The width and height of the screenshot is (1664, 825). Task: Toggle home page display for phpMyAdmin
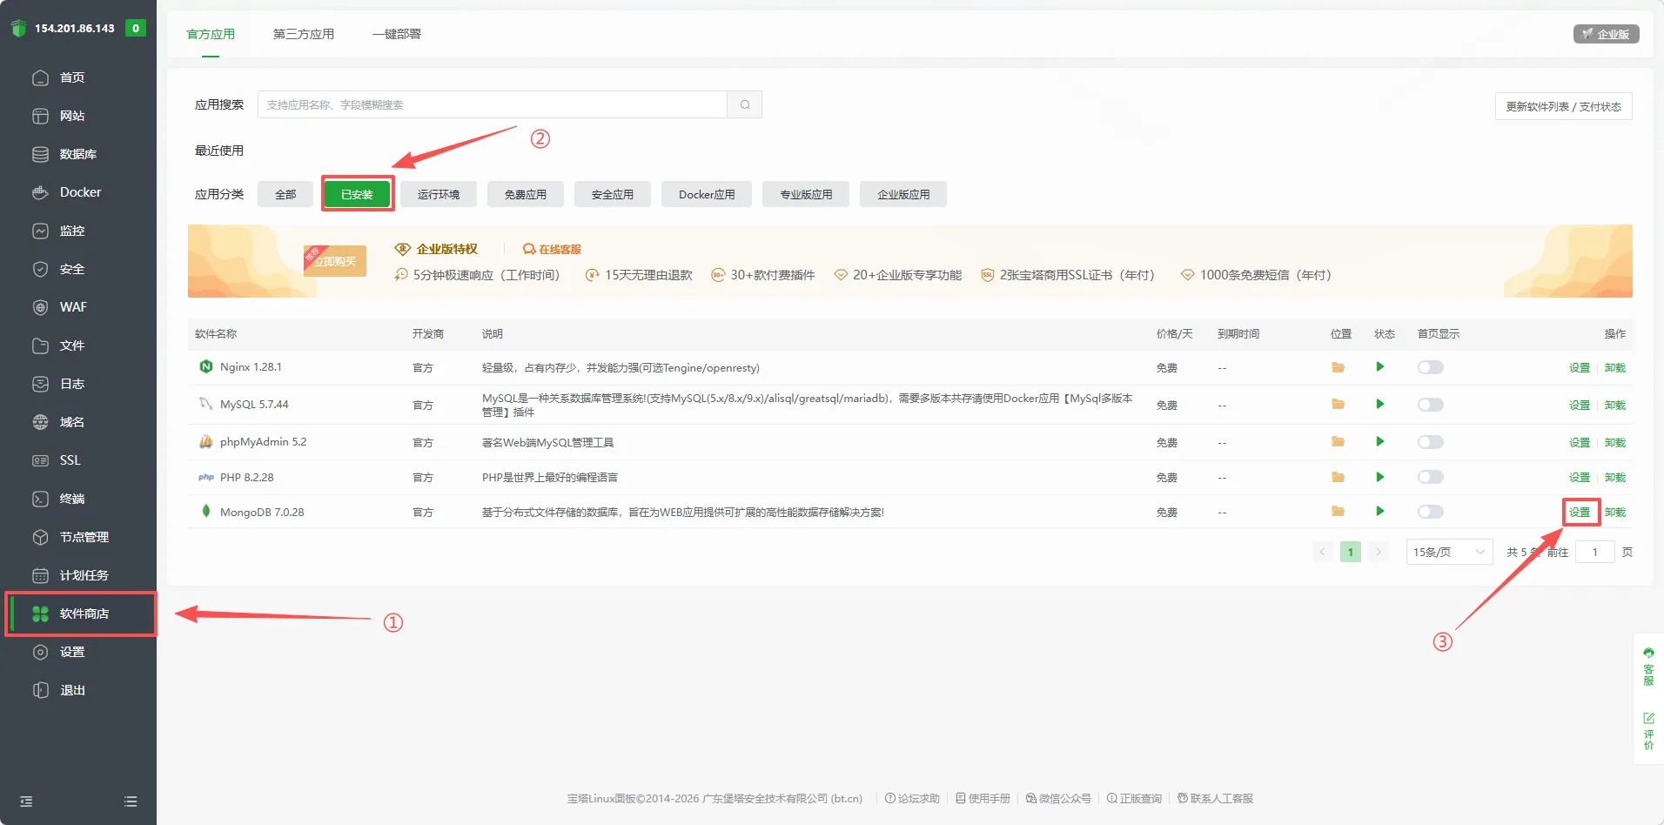pyautogui.click(x=1430, y=442)
